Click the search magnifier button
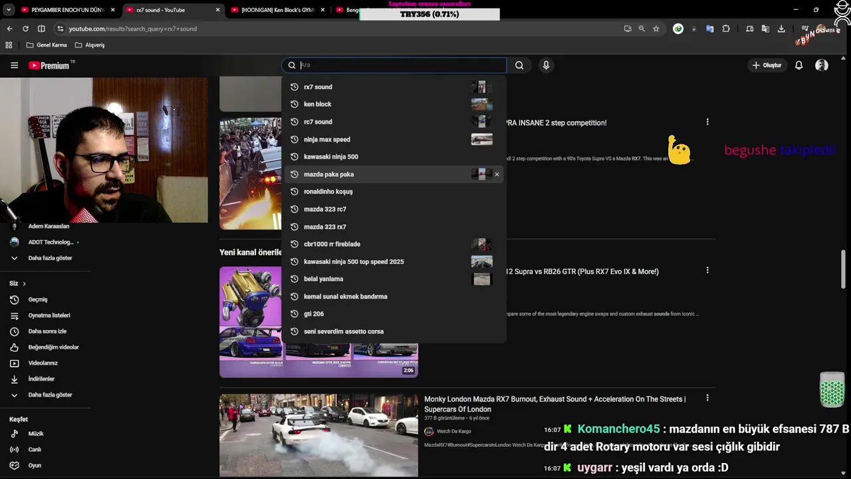851x479 pixels. (x=519, y=65)
